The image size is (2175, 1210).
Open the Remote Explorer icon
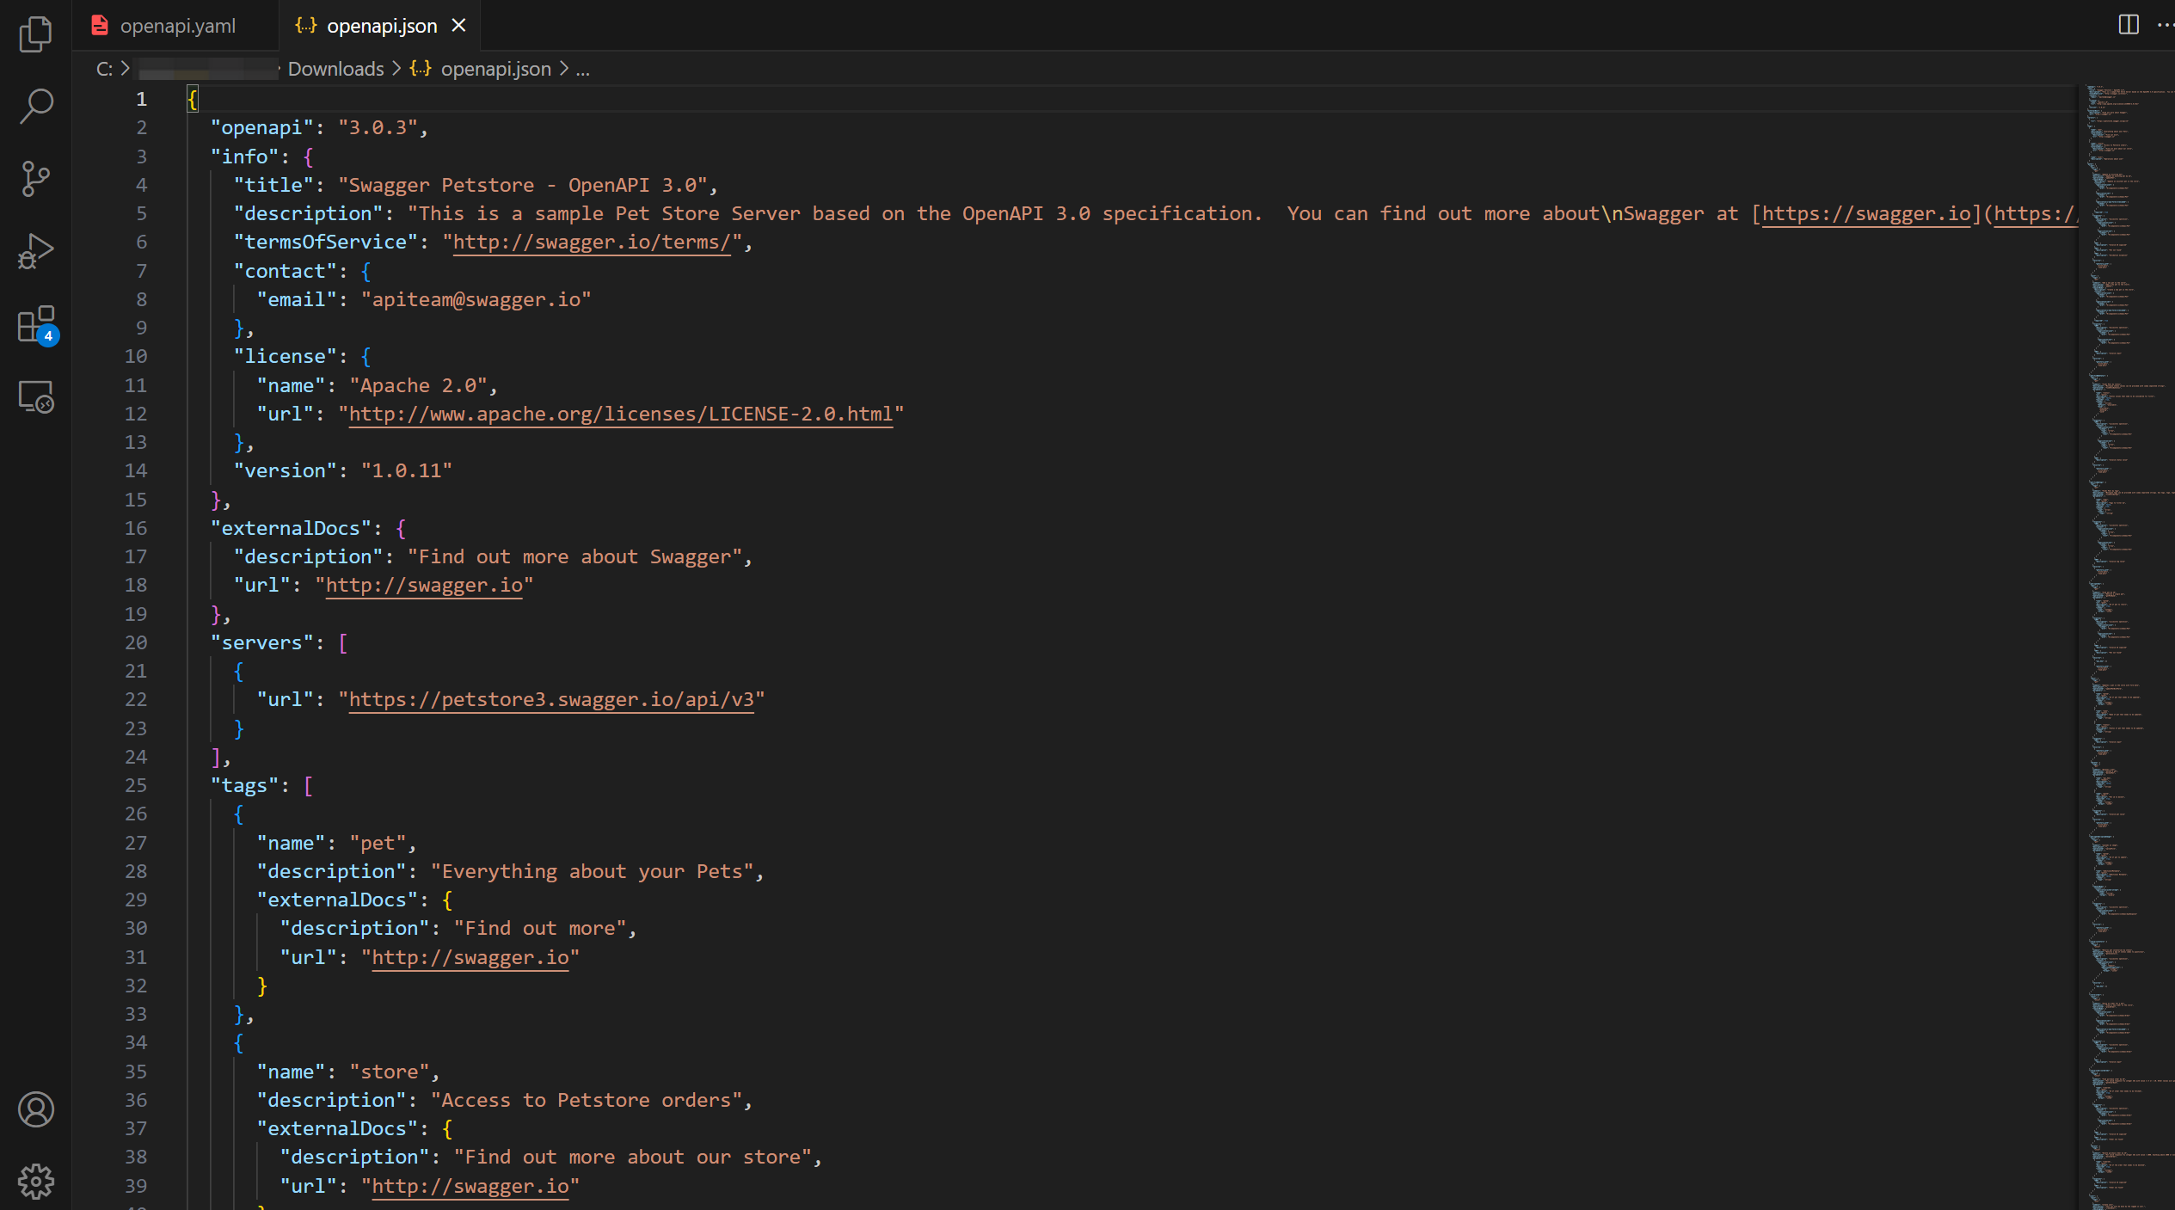tap(35, 397)
